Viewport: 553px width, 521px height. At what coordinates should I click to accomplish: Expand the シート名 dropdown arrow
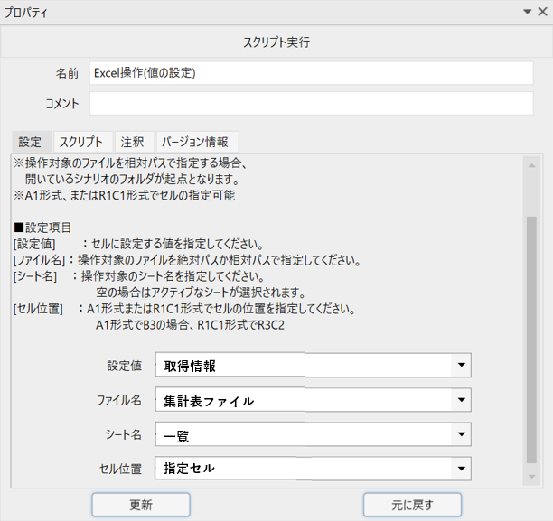click(x=462, y=434)
